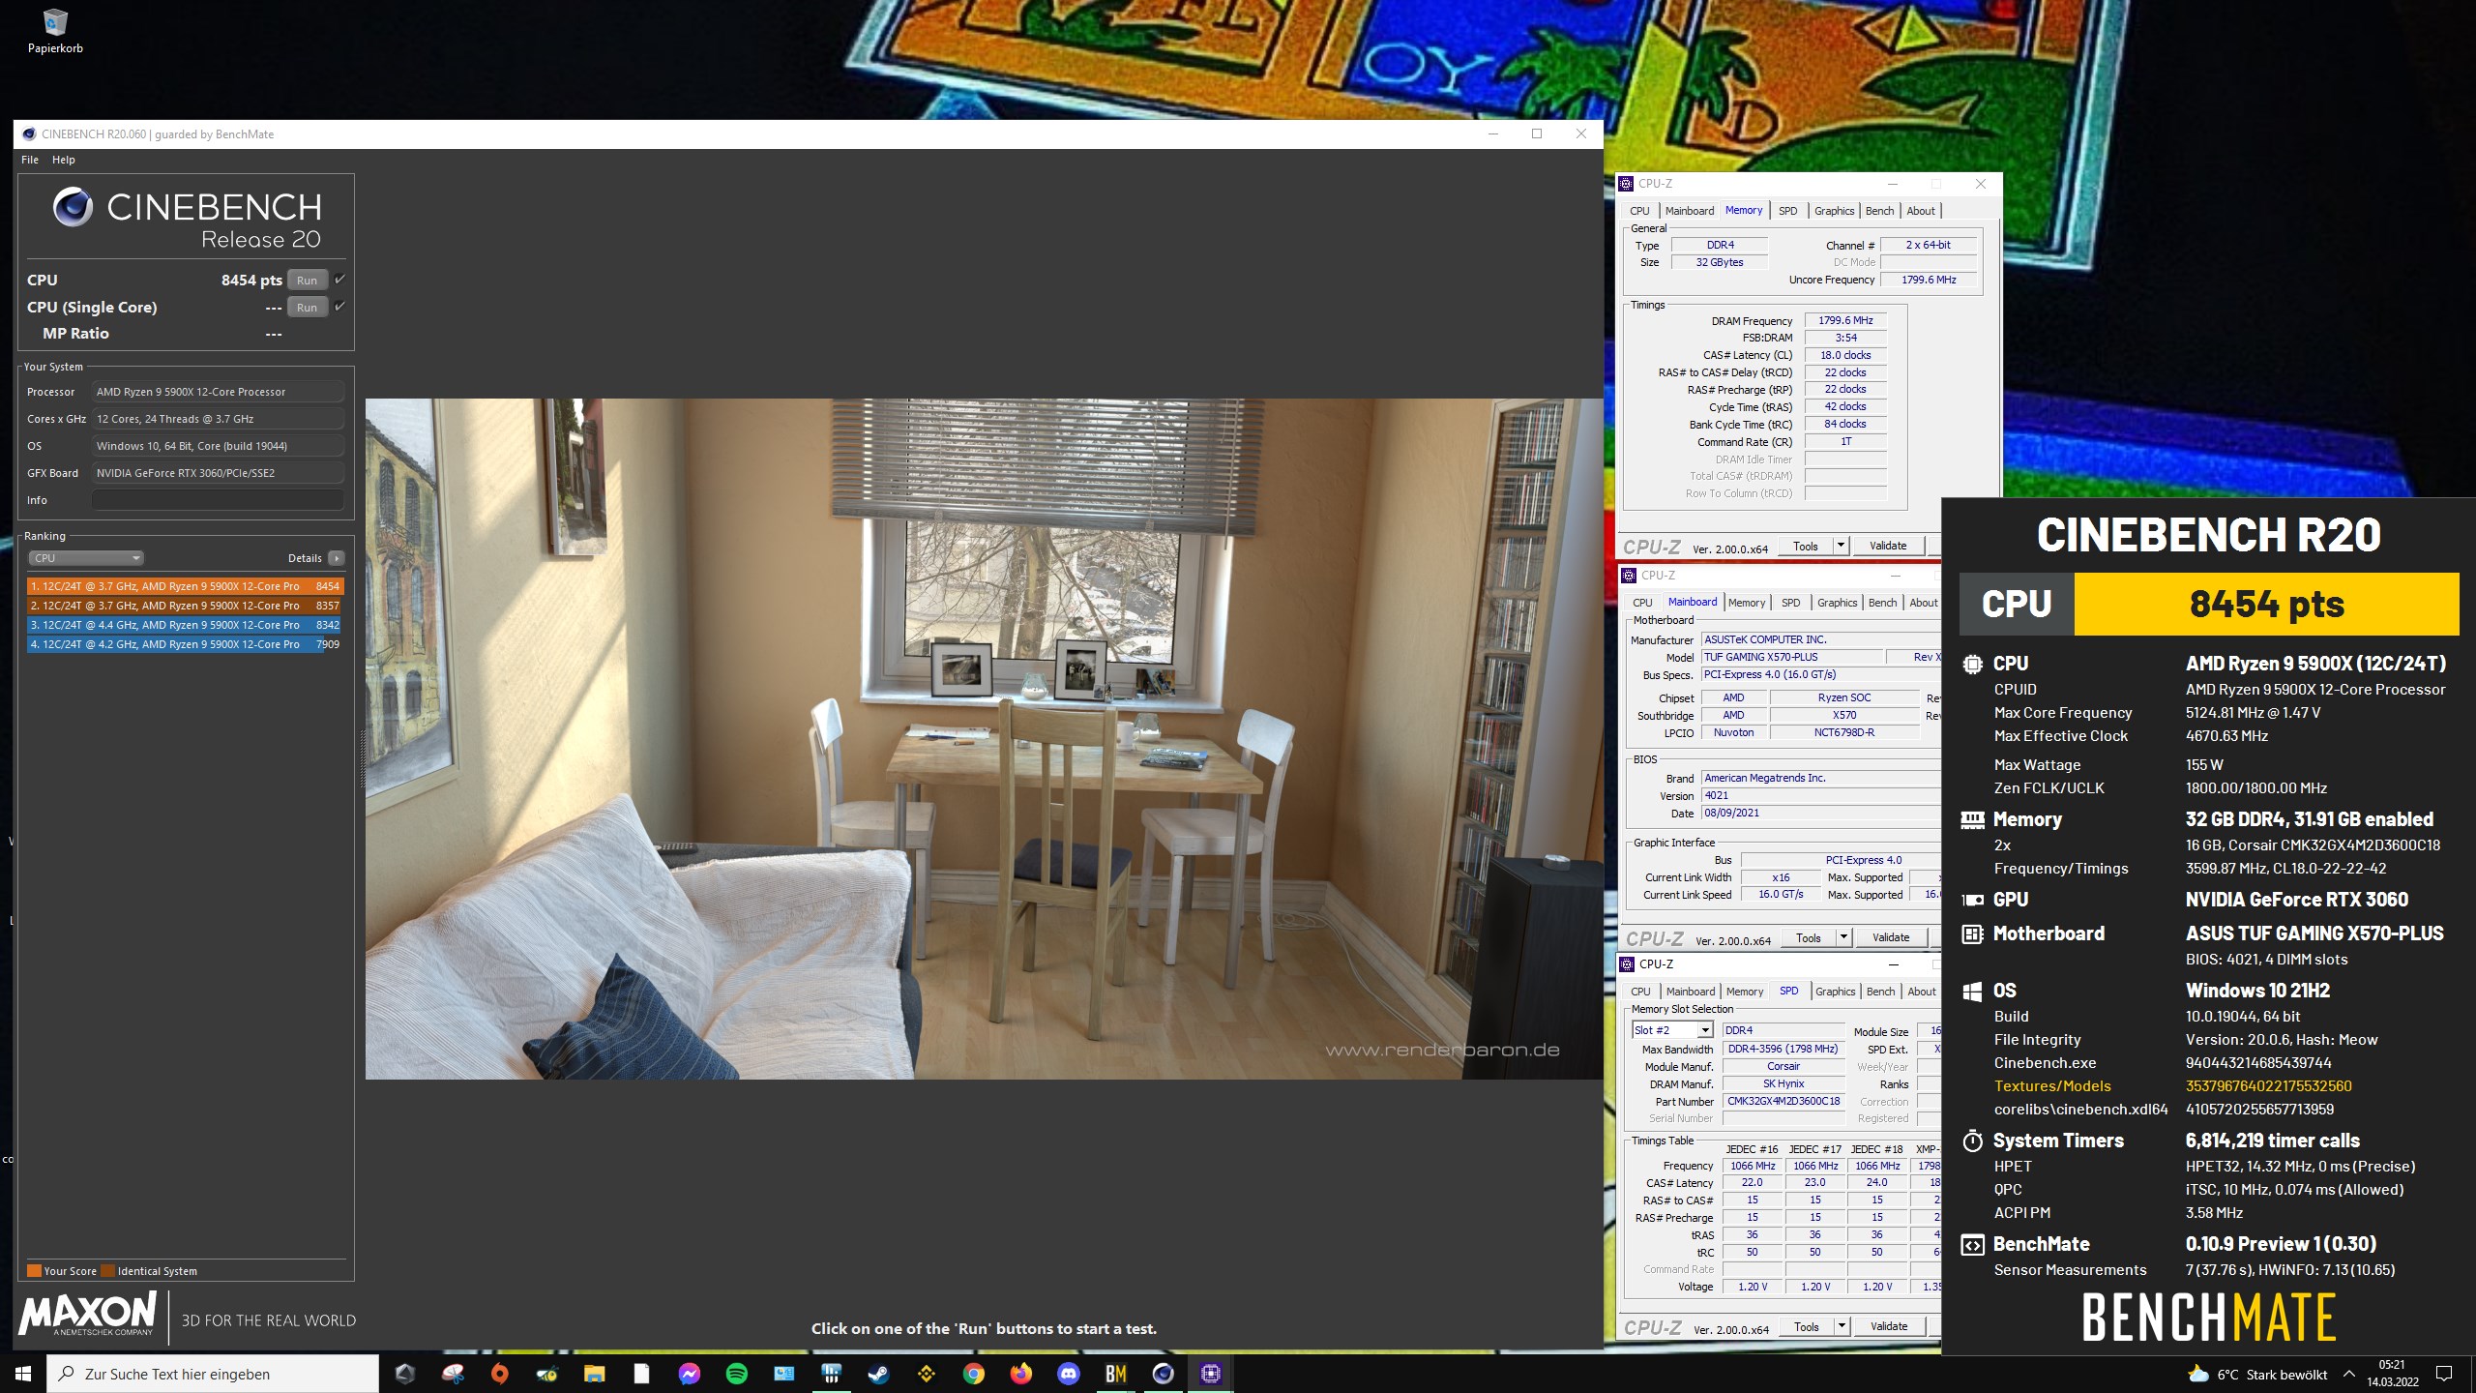Click Validate in CPU-Z Mainboard window
Viewport: 2476px width, 1393px height.
point(1891,937)
